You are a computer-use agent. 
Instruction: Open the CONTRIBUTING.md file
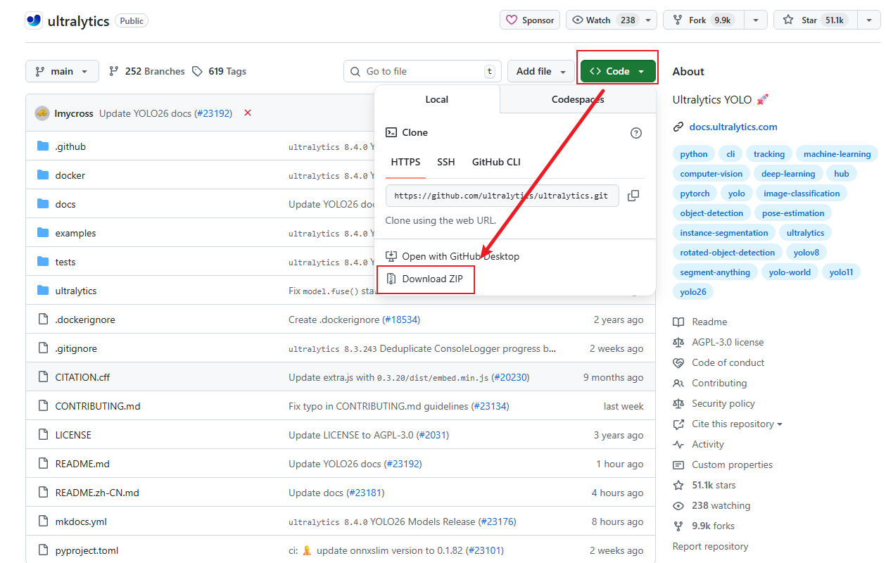pos(98,406)
